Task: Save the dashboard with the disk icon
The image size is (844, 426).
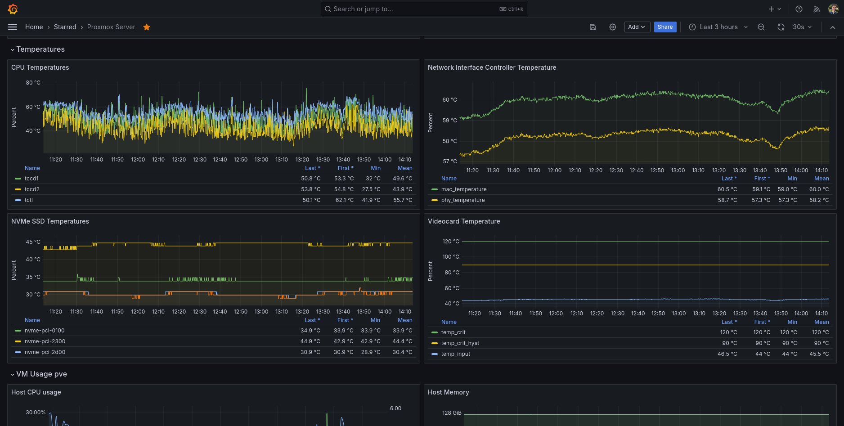Action: coord(593,27)
